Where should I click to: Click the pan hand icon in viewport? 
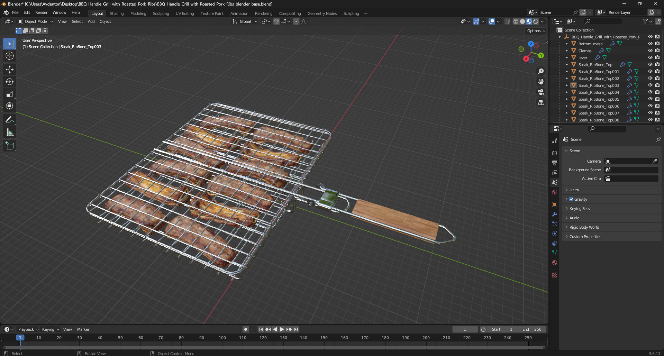coord(541,82)
